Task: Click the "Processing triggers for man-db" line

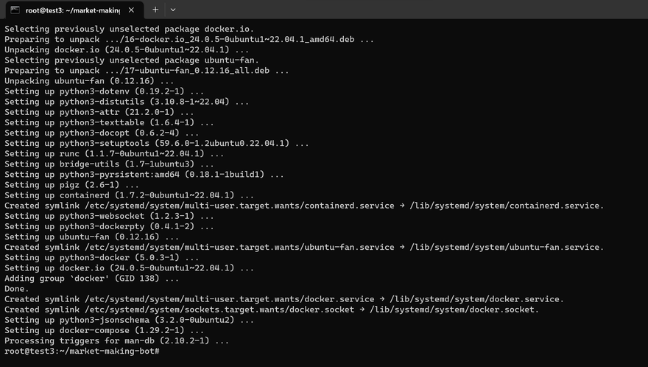Action: tap(116, 340)
